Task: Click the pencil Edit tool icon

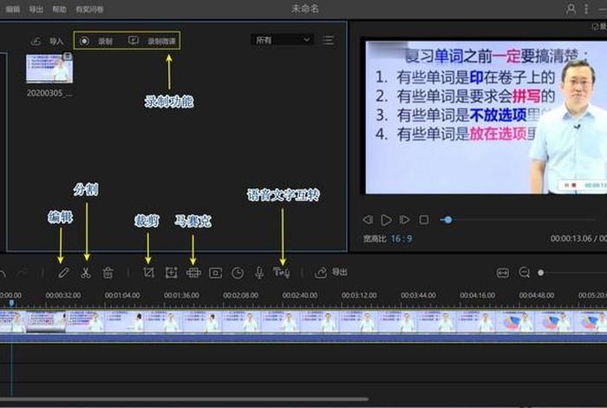Action: (x=63, y=273)
